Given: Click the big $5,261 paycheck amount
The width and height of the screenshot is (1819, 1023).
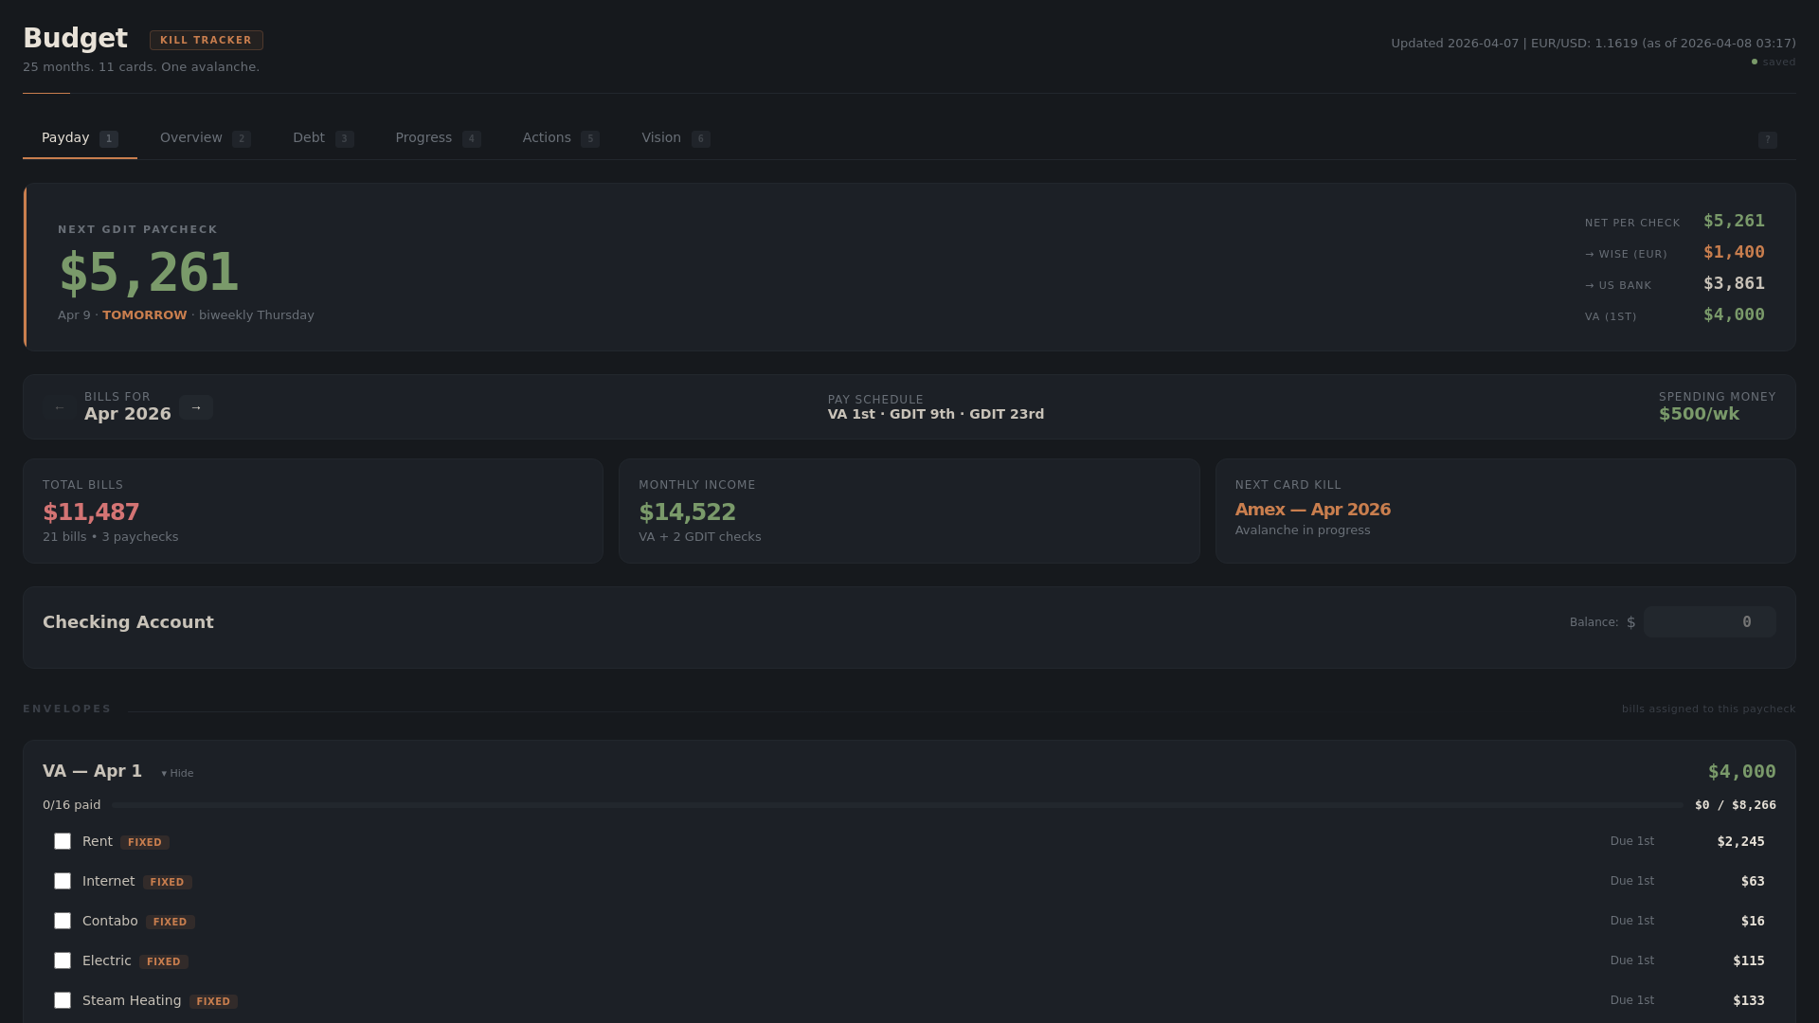Looking at the screenshot, I should click(149, 273).
